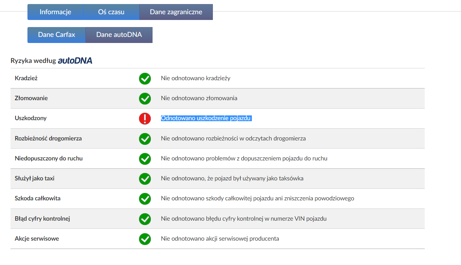
Task: Click the 'Służył jako taxi' label
Action: (x=35, y=178)
